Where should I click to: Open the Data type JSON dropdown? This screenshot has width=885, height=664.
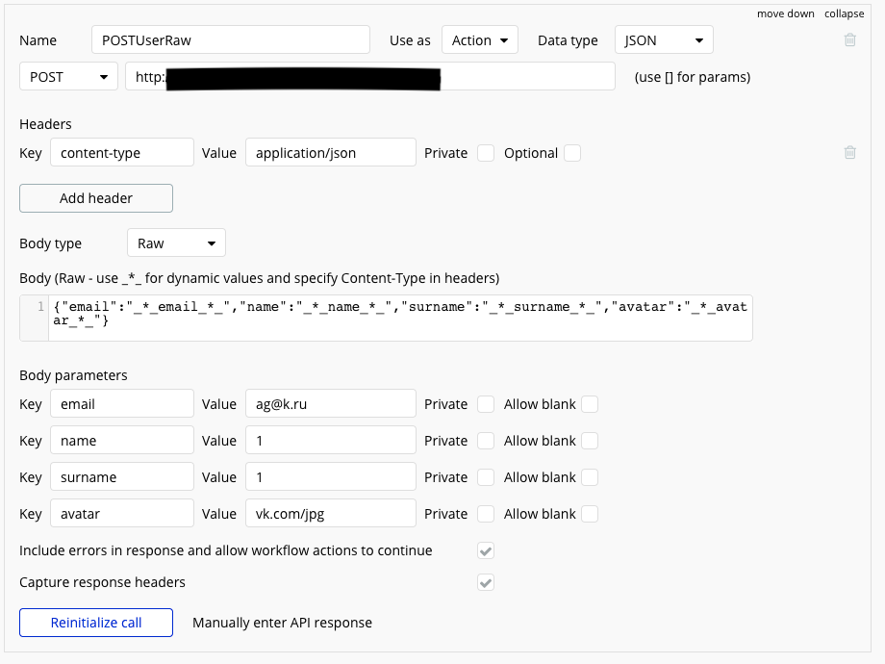tap(664, 40)
